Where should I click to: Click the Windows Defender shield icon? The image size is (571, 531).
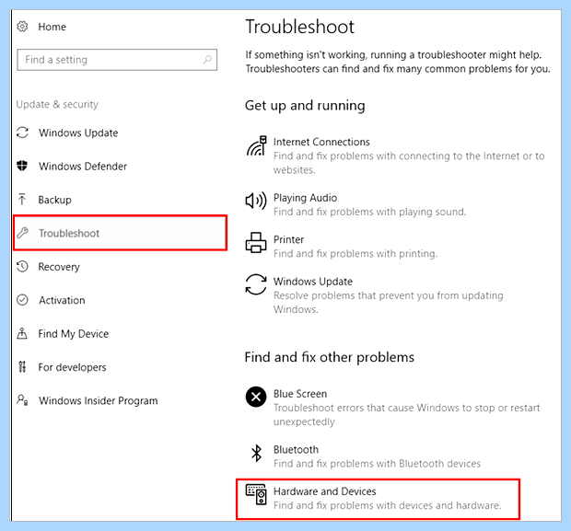click(22, 166)
